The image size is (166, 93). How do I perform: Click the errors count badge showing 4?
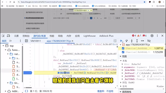point(134,36)
